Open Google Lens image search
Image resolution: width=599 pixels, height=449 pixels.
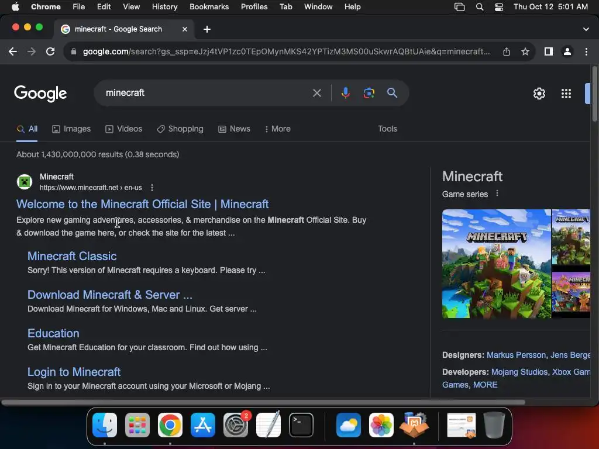point(369,93)
